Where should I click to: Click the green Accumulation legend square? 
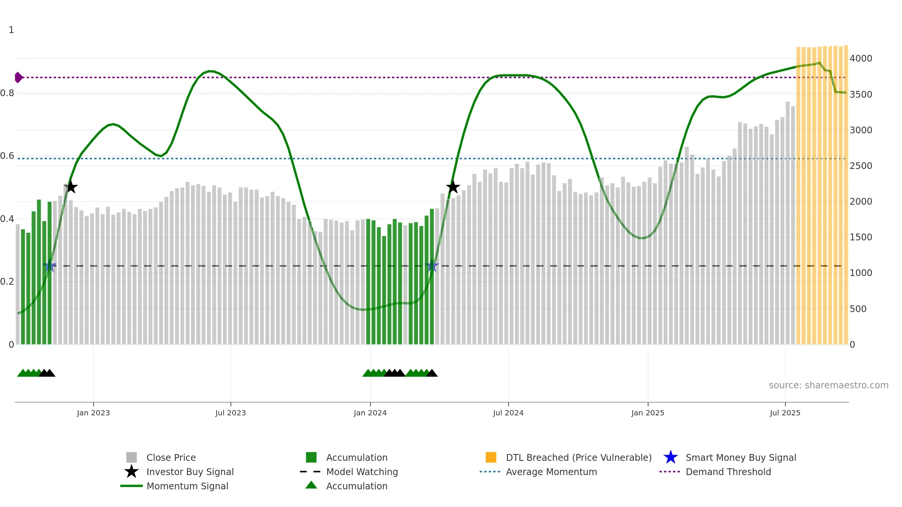click(311, 457)
